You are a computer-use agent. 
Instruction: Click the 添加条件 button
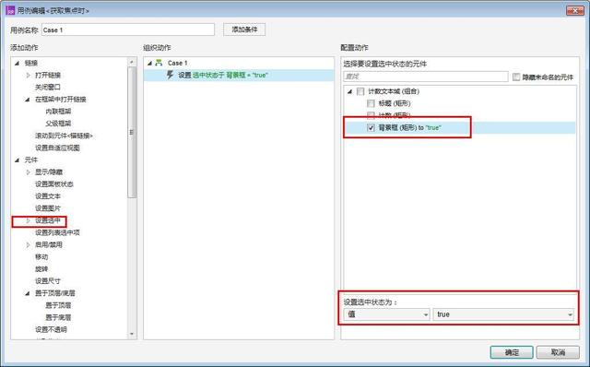point(244,30)
